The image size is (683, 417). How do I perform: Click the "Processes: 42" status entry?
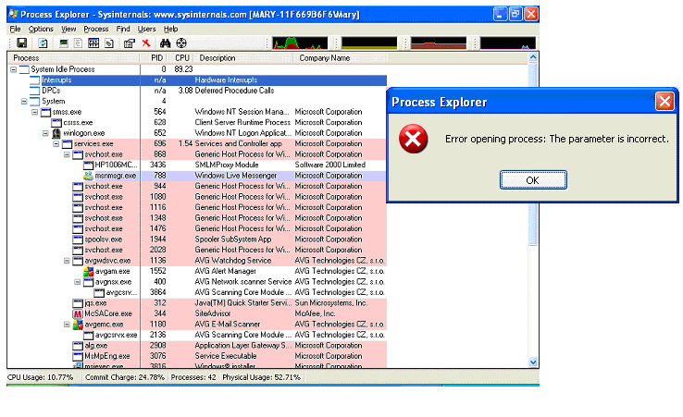point(193,377)
